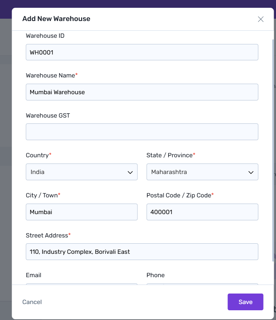Click the Add New Warehouse title

pyautogui.click(x=56, y=19)
